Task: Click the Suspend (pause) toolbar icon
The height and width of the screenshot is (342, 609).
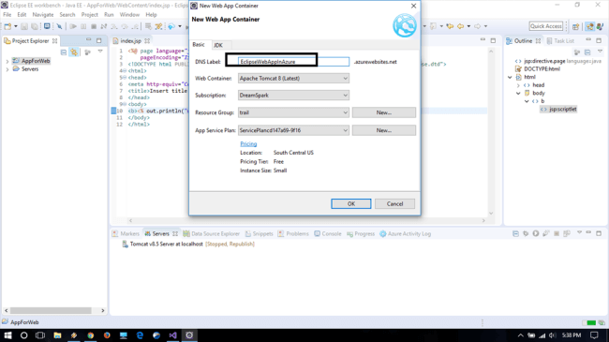Action: (83, 26)
